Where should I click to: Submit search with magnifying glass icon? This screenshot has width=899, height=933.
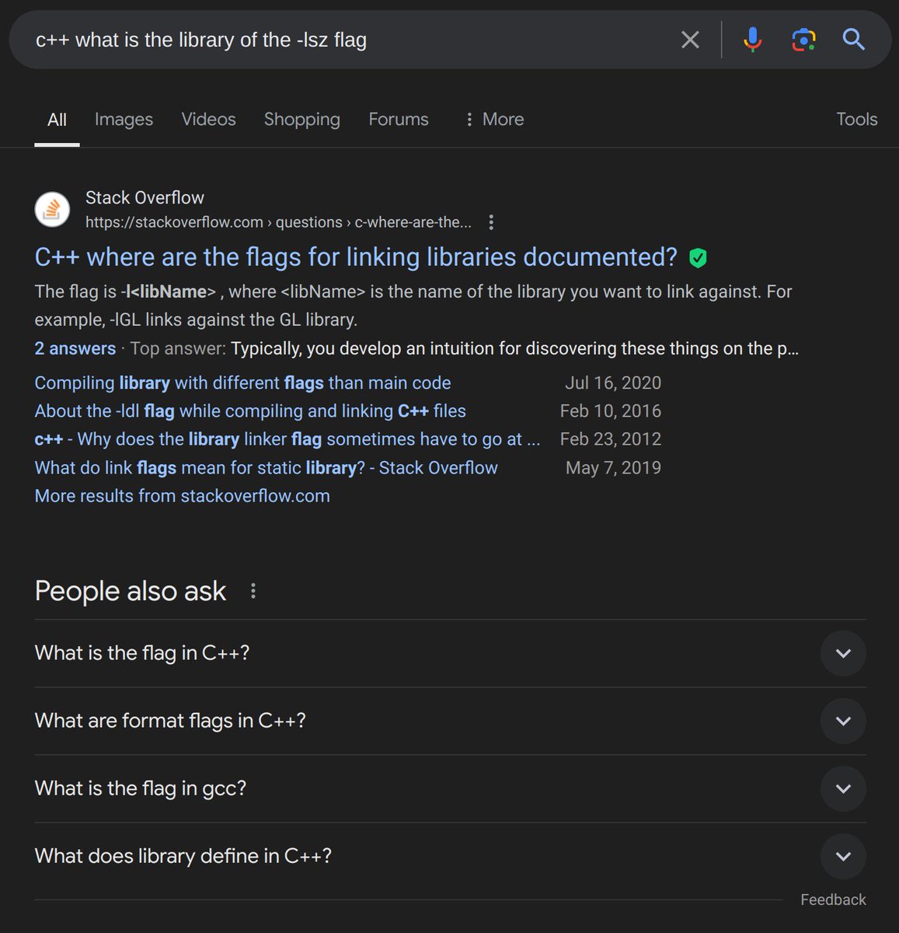854,39
